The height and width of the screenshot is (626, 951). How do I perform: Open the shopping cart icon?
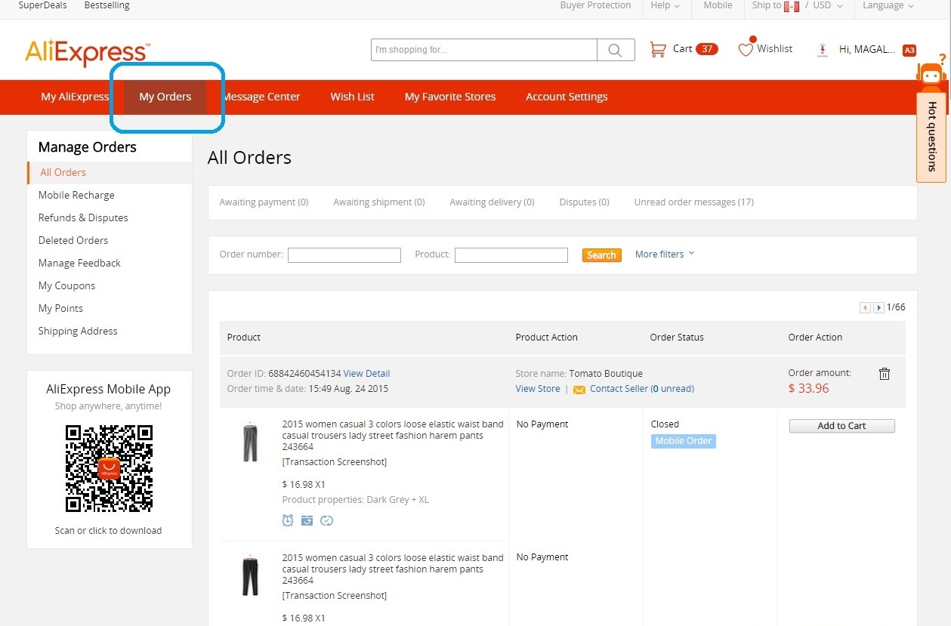(658, 49)
